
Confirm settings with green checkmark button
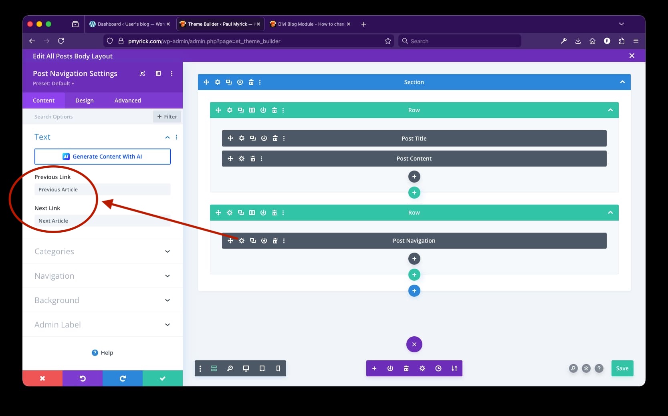click(x=163, y=378)
